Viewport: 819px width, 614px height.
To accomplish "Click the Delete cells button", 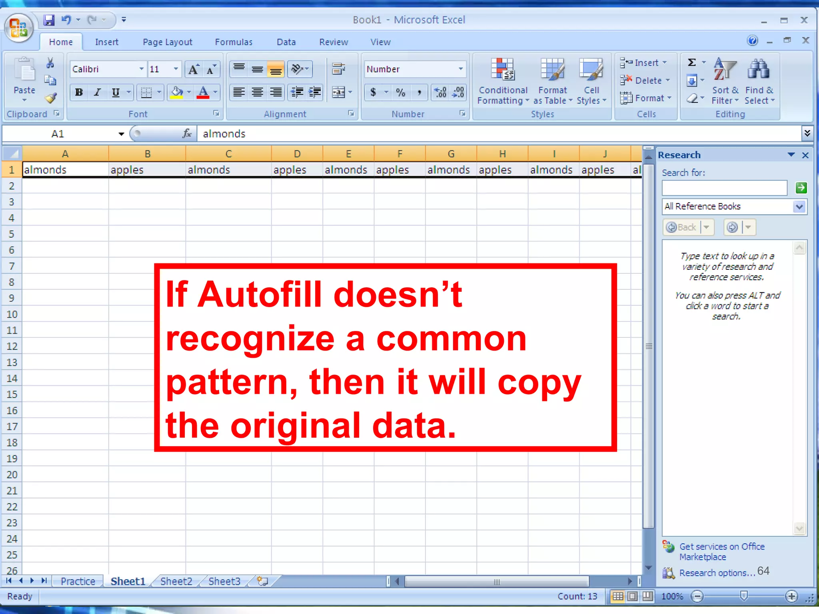I will tap(645, 80).
